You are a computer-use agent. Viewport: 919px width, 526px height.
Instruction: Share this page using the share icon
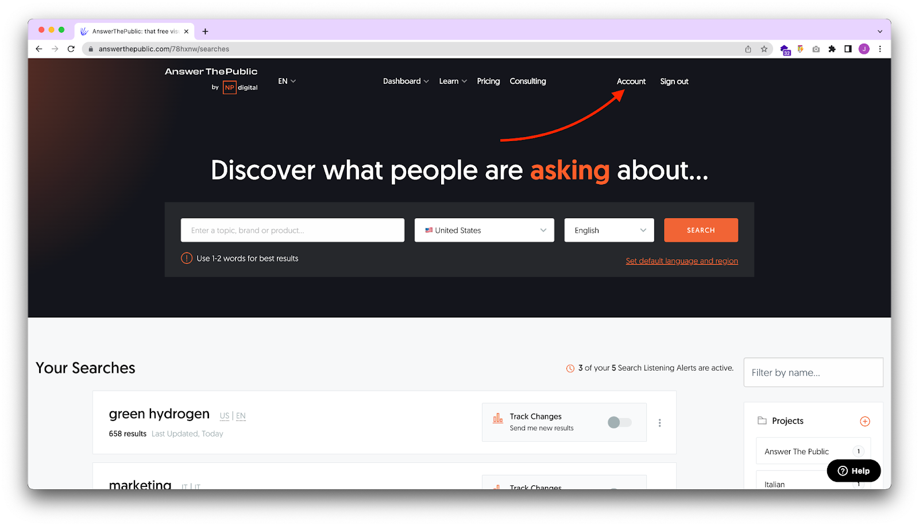(748, 49)
